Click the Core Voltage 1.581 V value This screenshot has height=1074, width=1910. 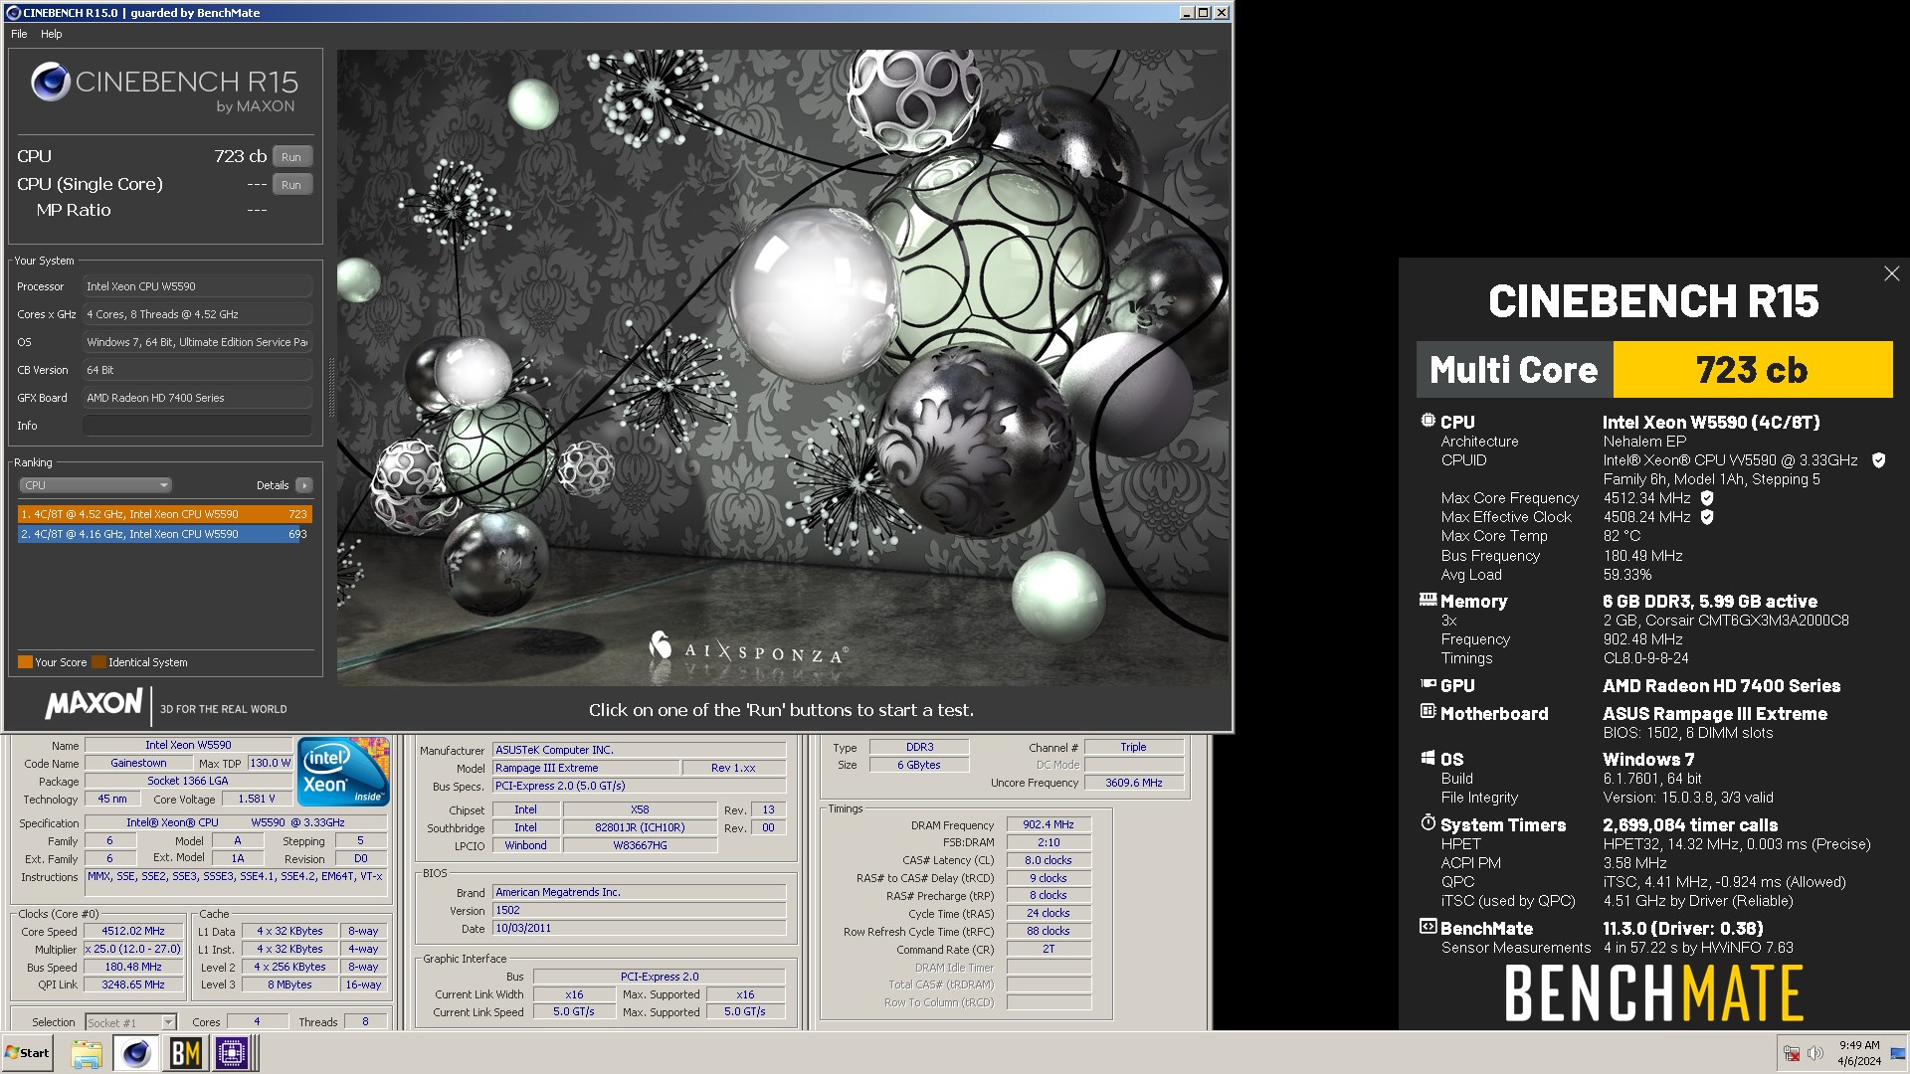257,799
